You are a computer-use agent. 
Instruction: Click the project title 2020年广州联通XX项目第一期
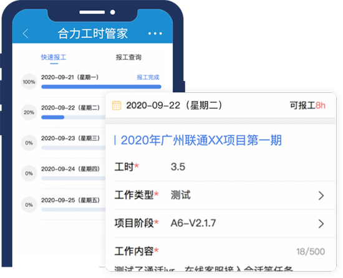201,140
